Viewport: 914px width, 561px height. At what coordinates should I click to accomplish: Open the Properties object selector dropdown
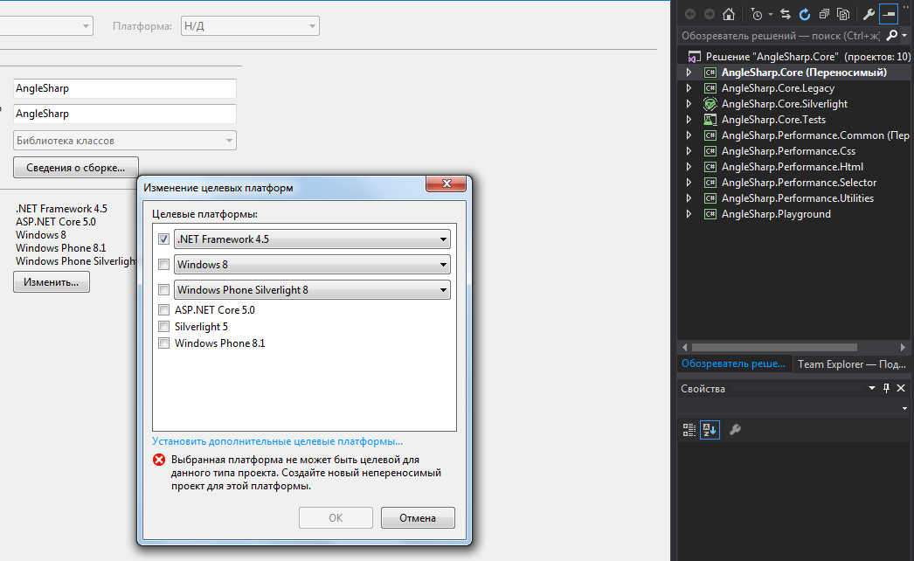tap(904, 408)
